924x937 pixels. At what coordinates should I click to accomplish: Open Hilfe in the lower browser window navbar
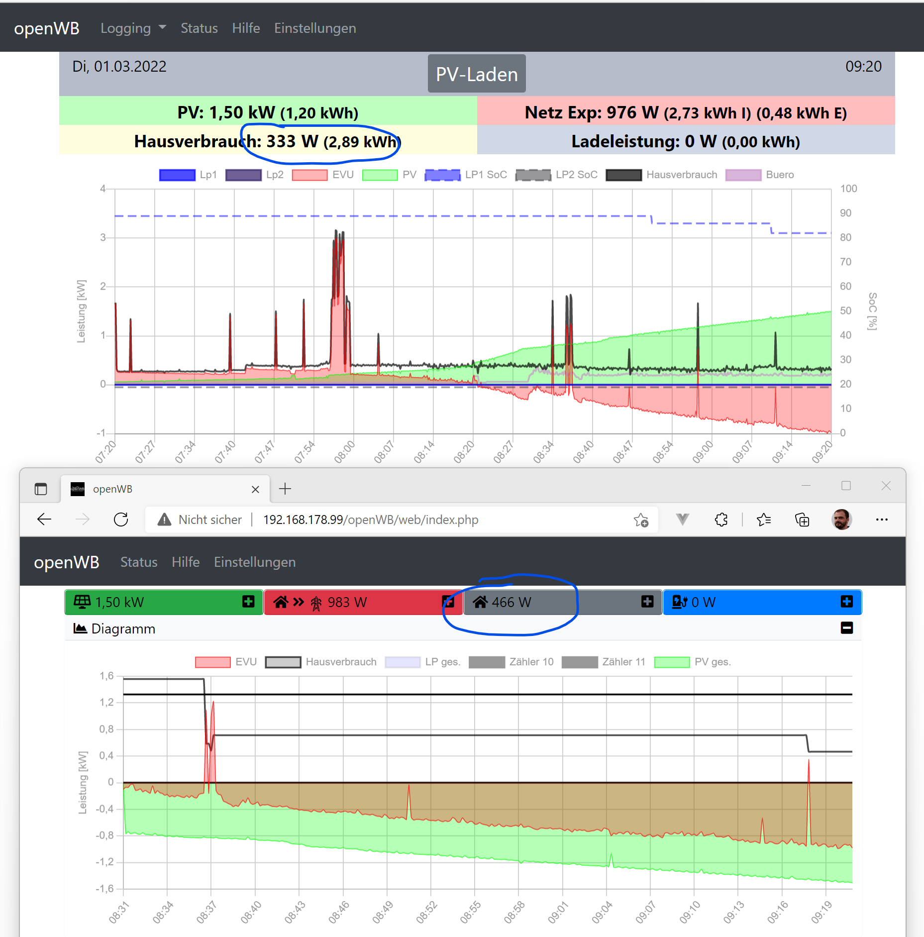coord(186,562)
